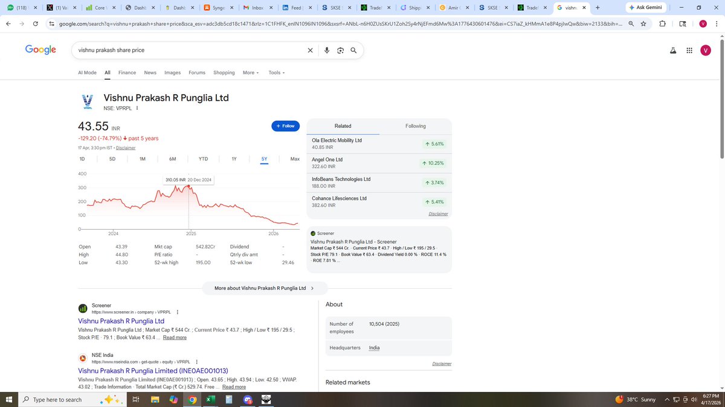Open Chrome from the taskbar

pyautogui.click(x=192, y=399)
